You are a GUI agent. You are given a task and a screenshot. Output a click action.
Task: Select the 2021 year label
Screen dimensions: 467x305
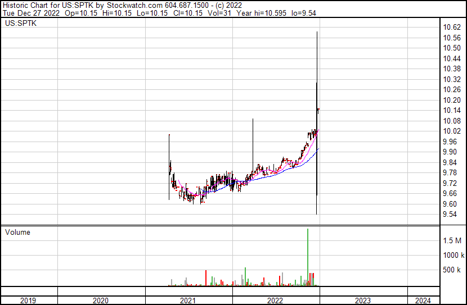[187, 301]
